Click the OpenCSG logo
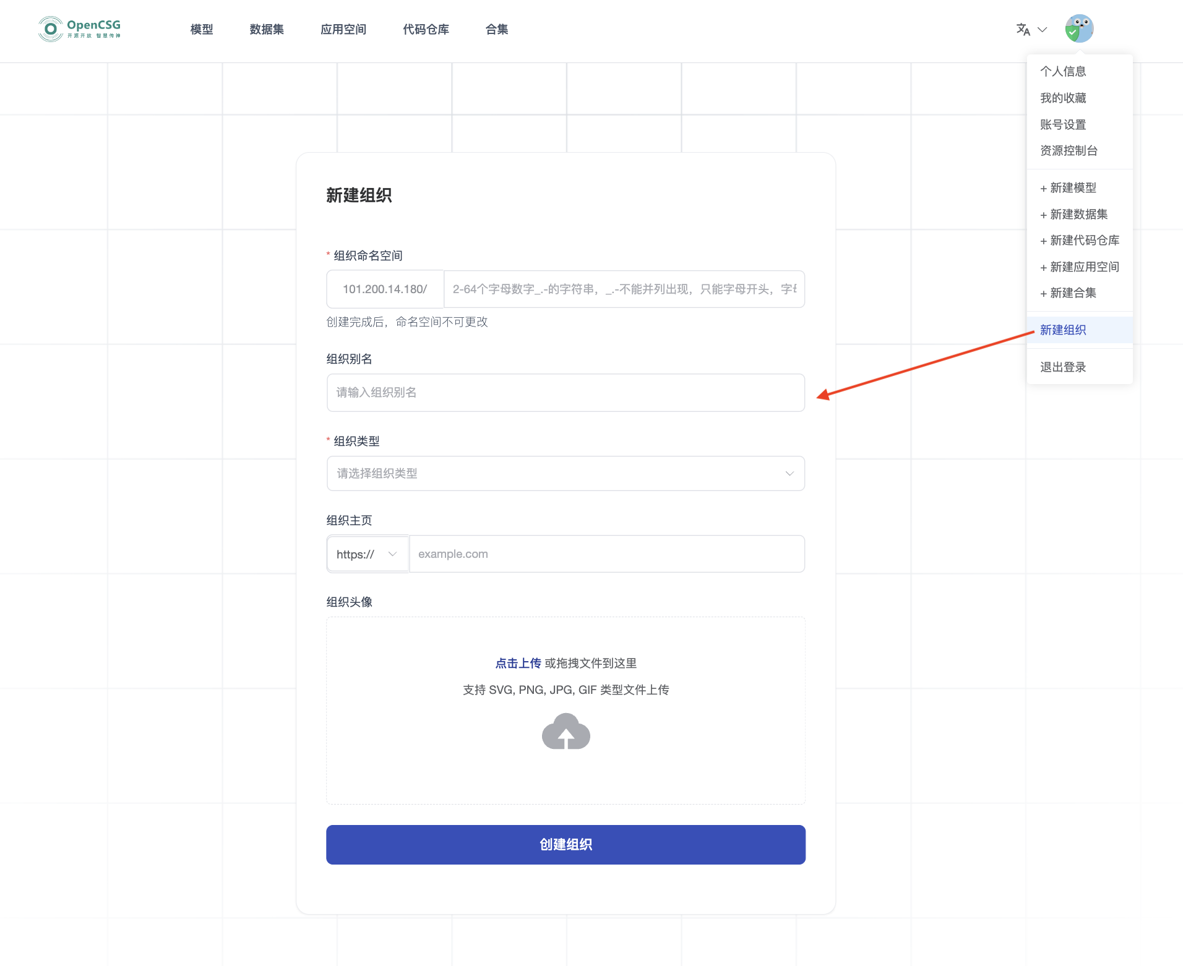The image size is (1183, 966). point(79,28)
